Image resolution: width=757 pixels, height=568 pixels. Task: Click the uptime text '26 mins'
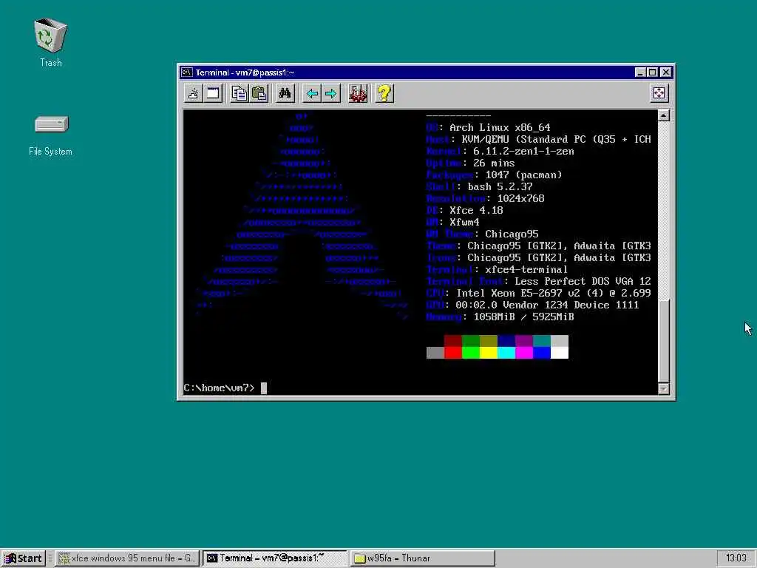click(x=494, y=163)
